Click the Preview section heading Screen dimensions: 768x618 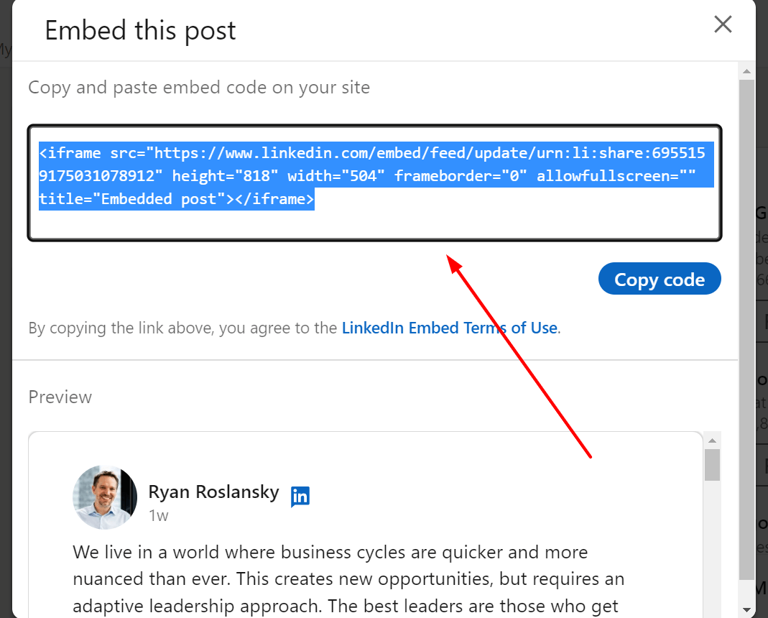[60, 397]
